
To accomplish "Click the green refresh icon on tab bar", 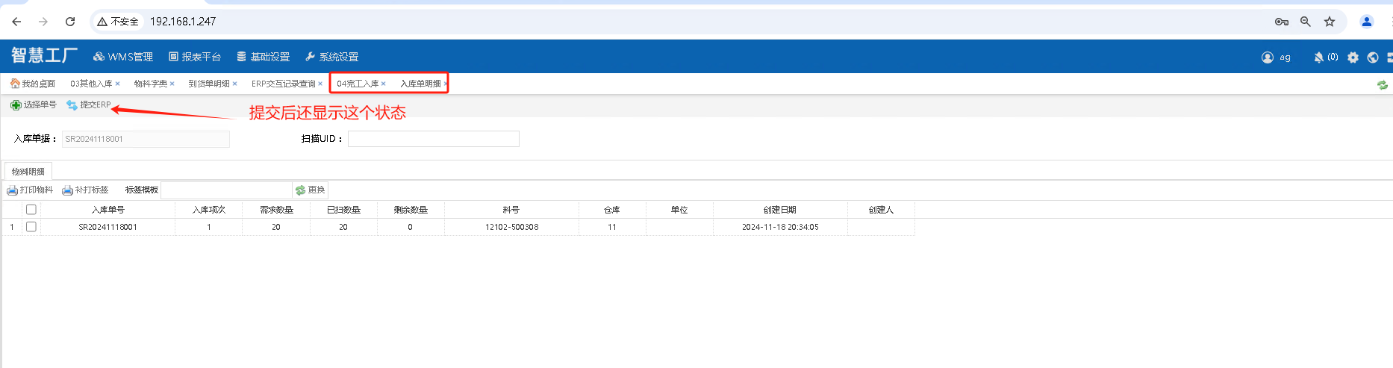I will coord(1382,85).
